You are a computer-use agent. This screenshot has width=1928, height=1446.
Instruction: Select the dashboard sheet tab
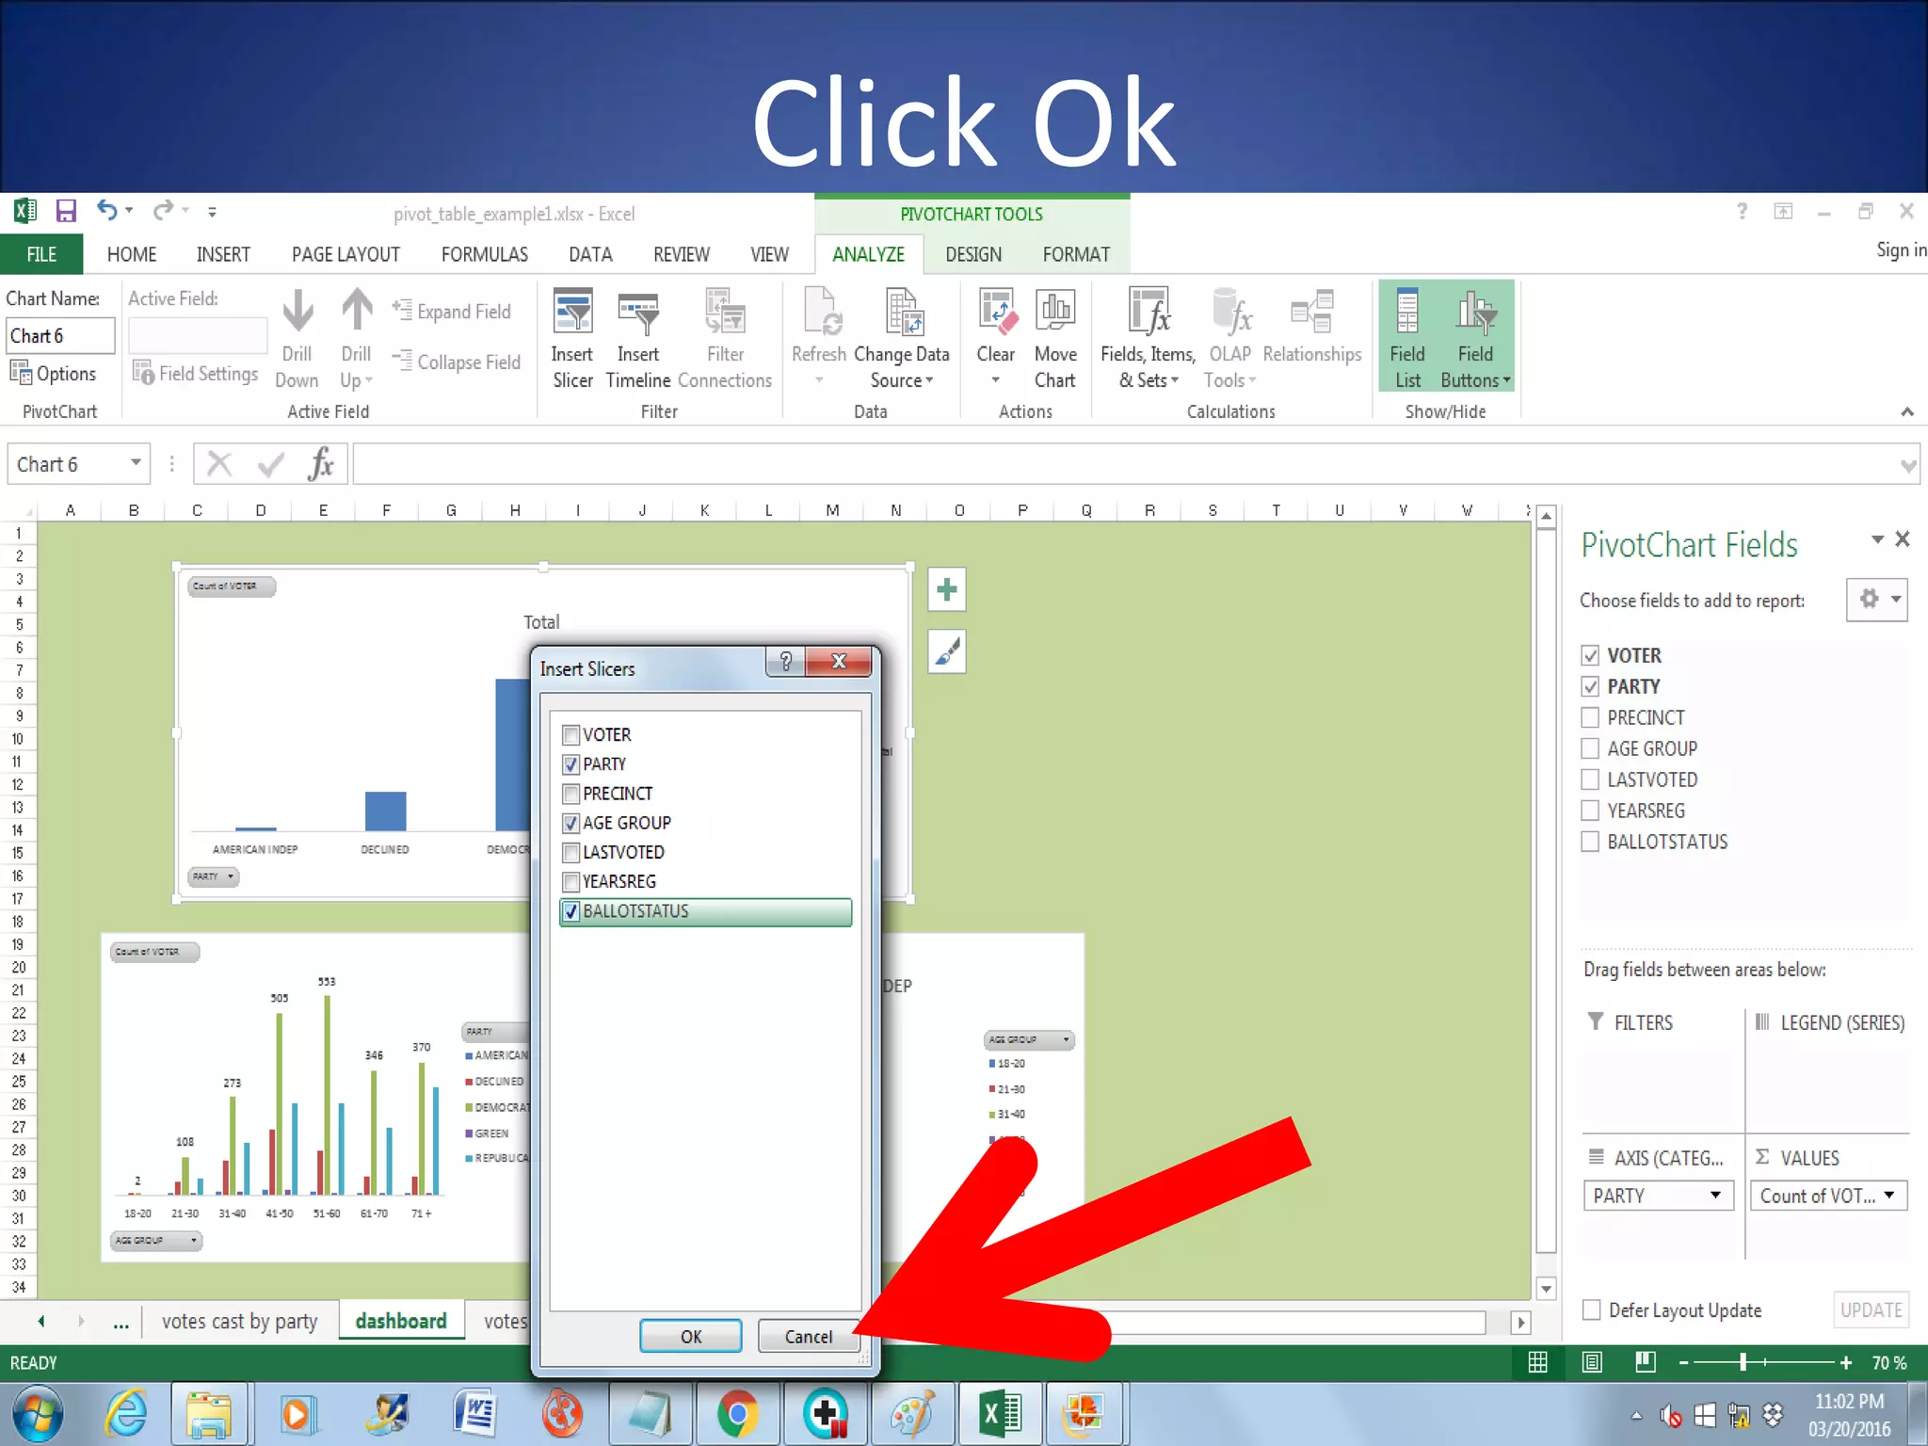401,1321
